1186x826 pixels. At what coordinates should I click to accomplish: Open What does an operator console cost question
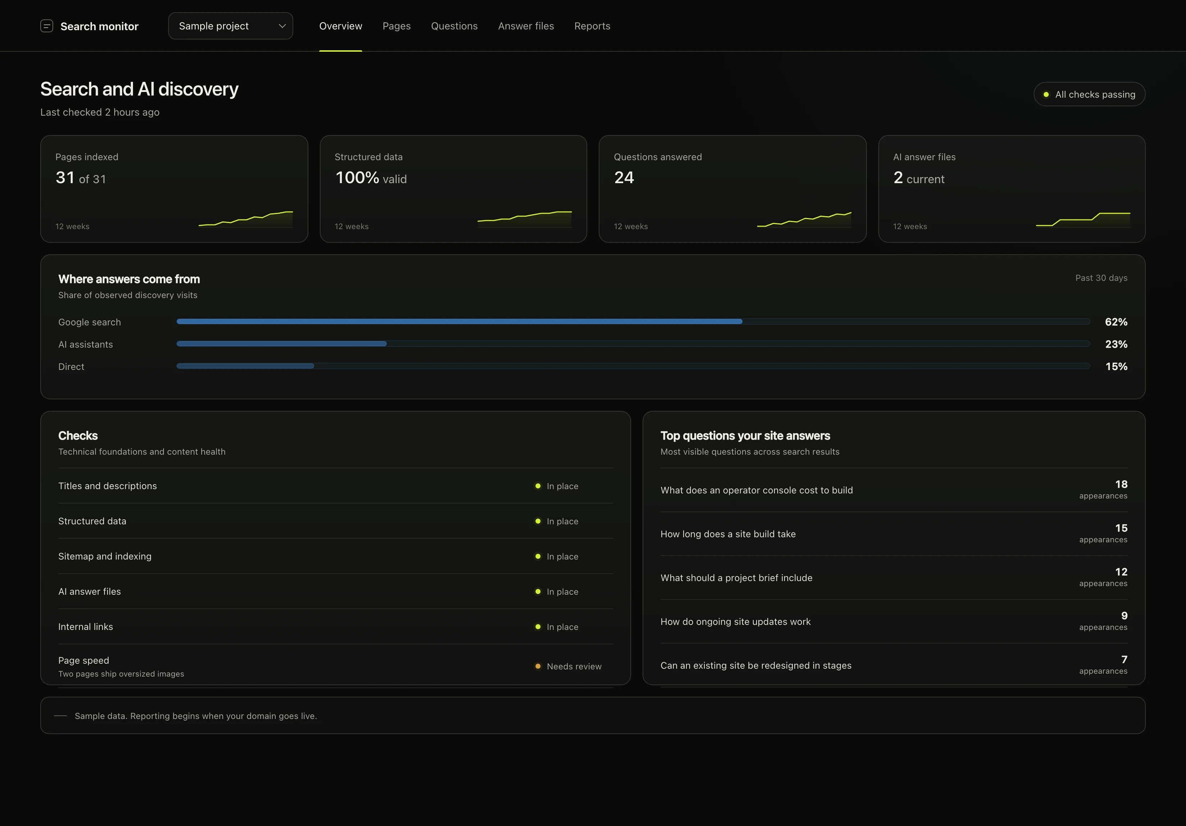893,490
